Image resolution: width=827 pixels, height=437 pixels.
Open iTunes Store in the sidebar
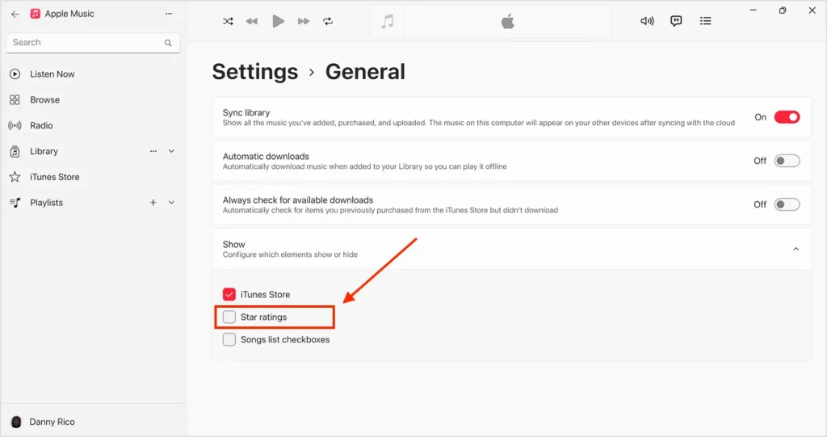coord(54,177)
